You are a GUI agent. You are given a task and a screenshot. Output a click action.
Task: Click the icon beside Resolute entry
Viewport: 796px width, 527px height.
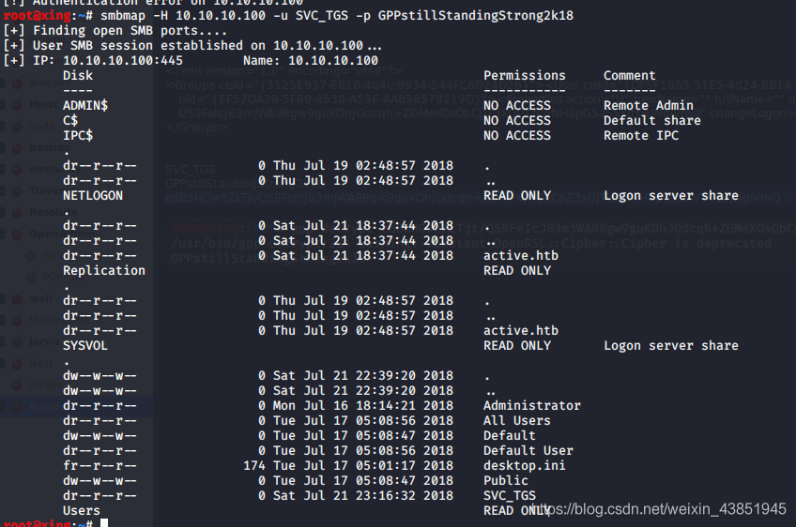[x=18, y=213]
